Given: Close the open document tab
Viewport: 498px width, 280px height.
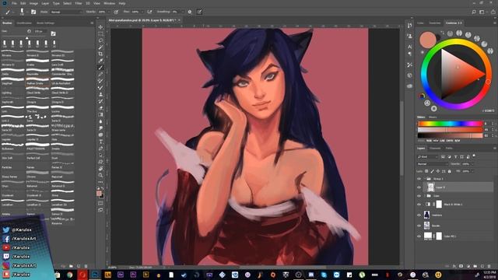Looking at the screenshot, I should click(x=179, y=20).
